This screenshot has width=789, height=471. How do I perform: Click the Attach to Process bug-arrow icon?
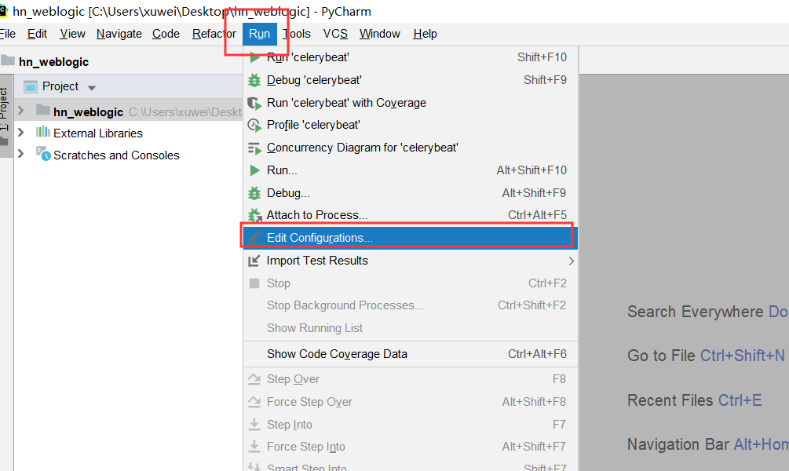click(253, 214)
